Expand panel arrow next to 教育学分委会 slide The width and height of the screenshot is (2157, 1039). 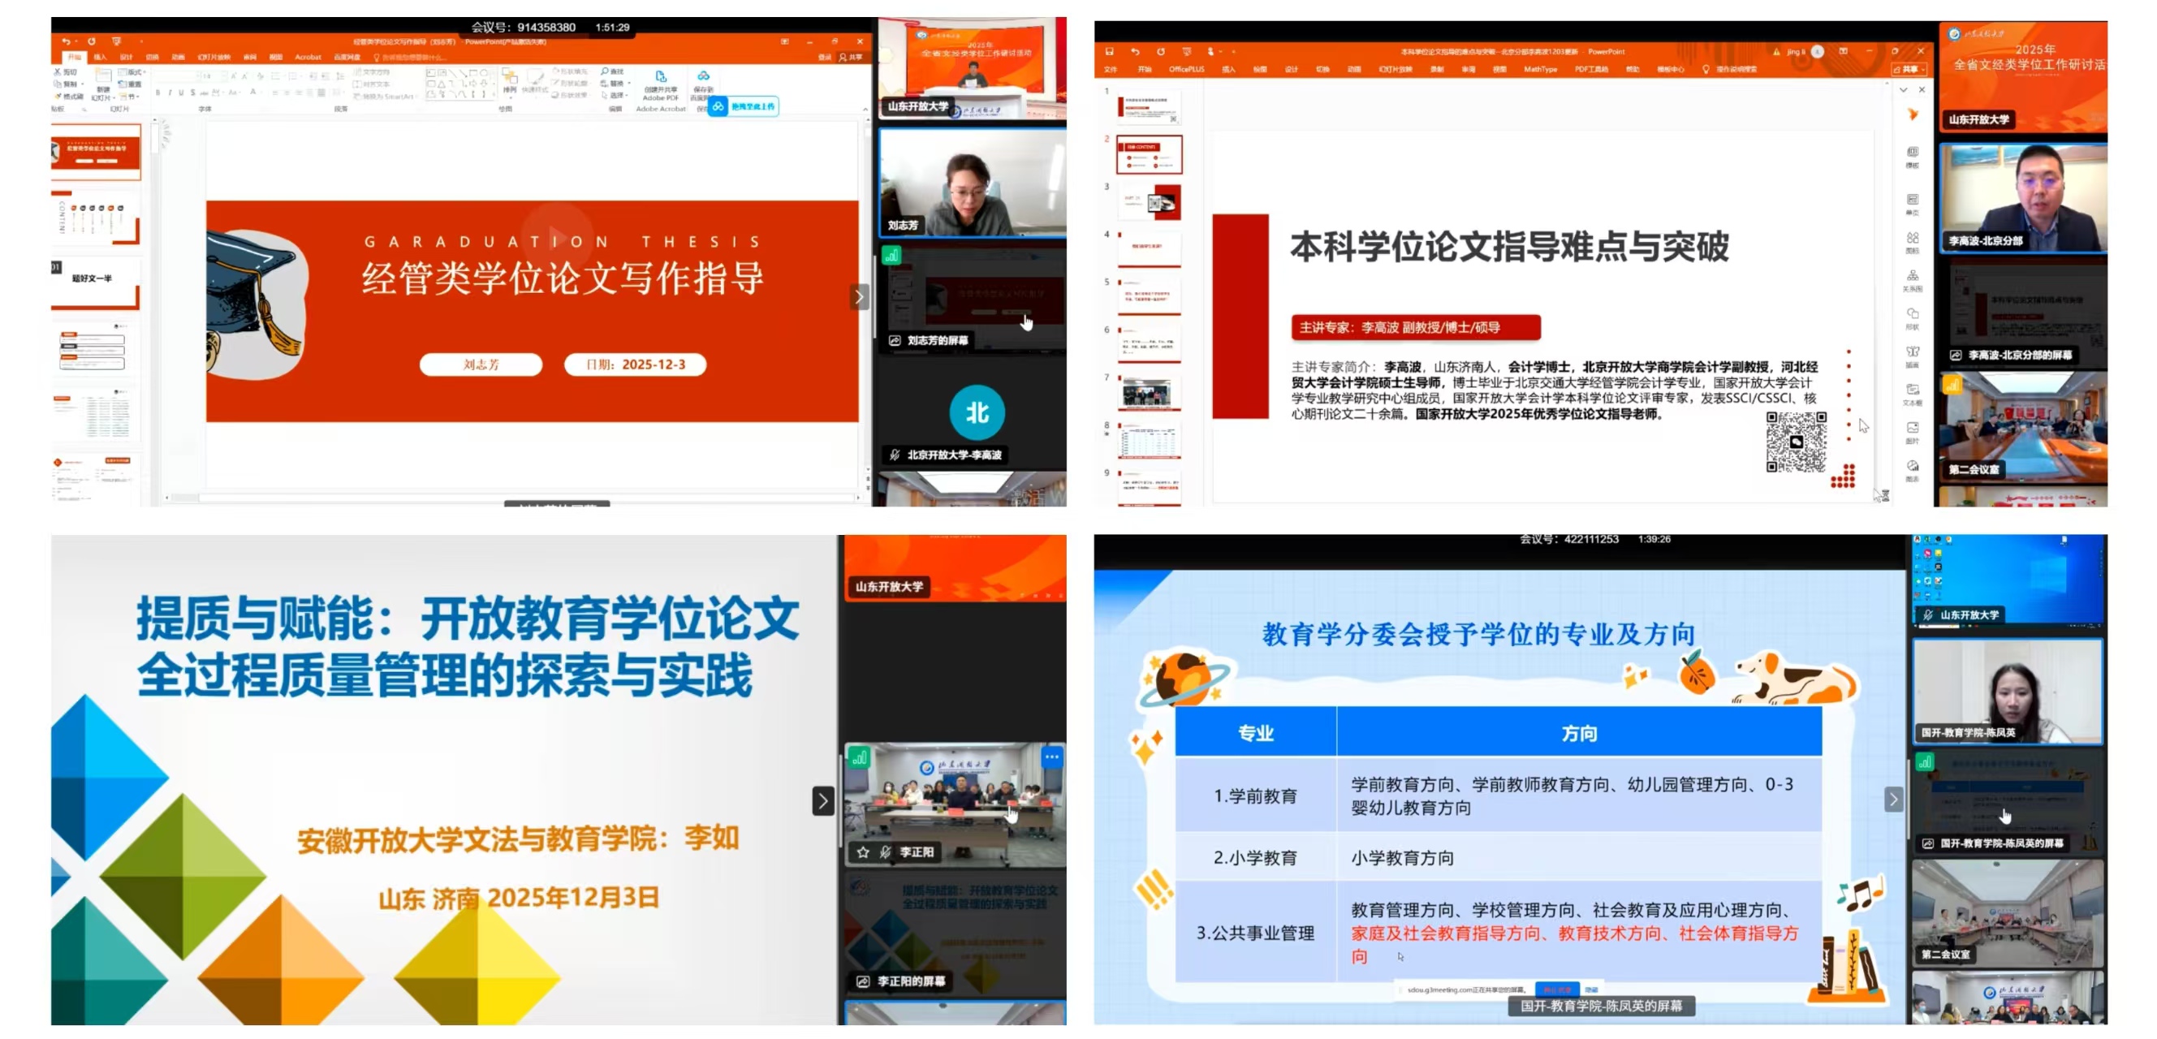[x=1892, y=799]
